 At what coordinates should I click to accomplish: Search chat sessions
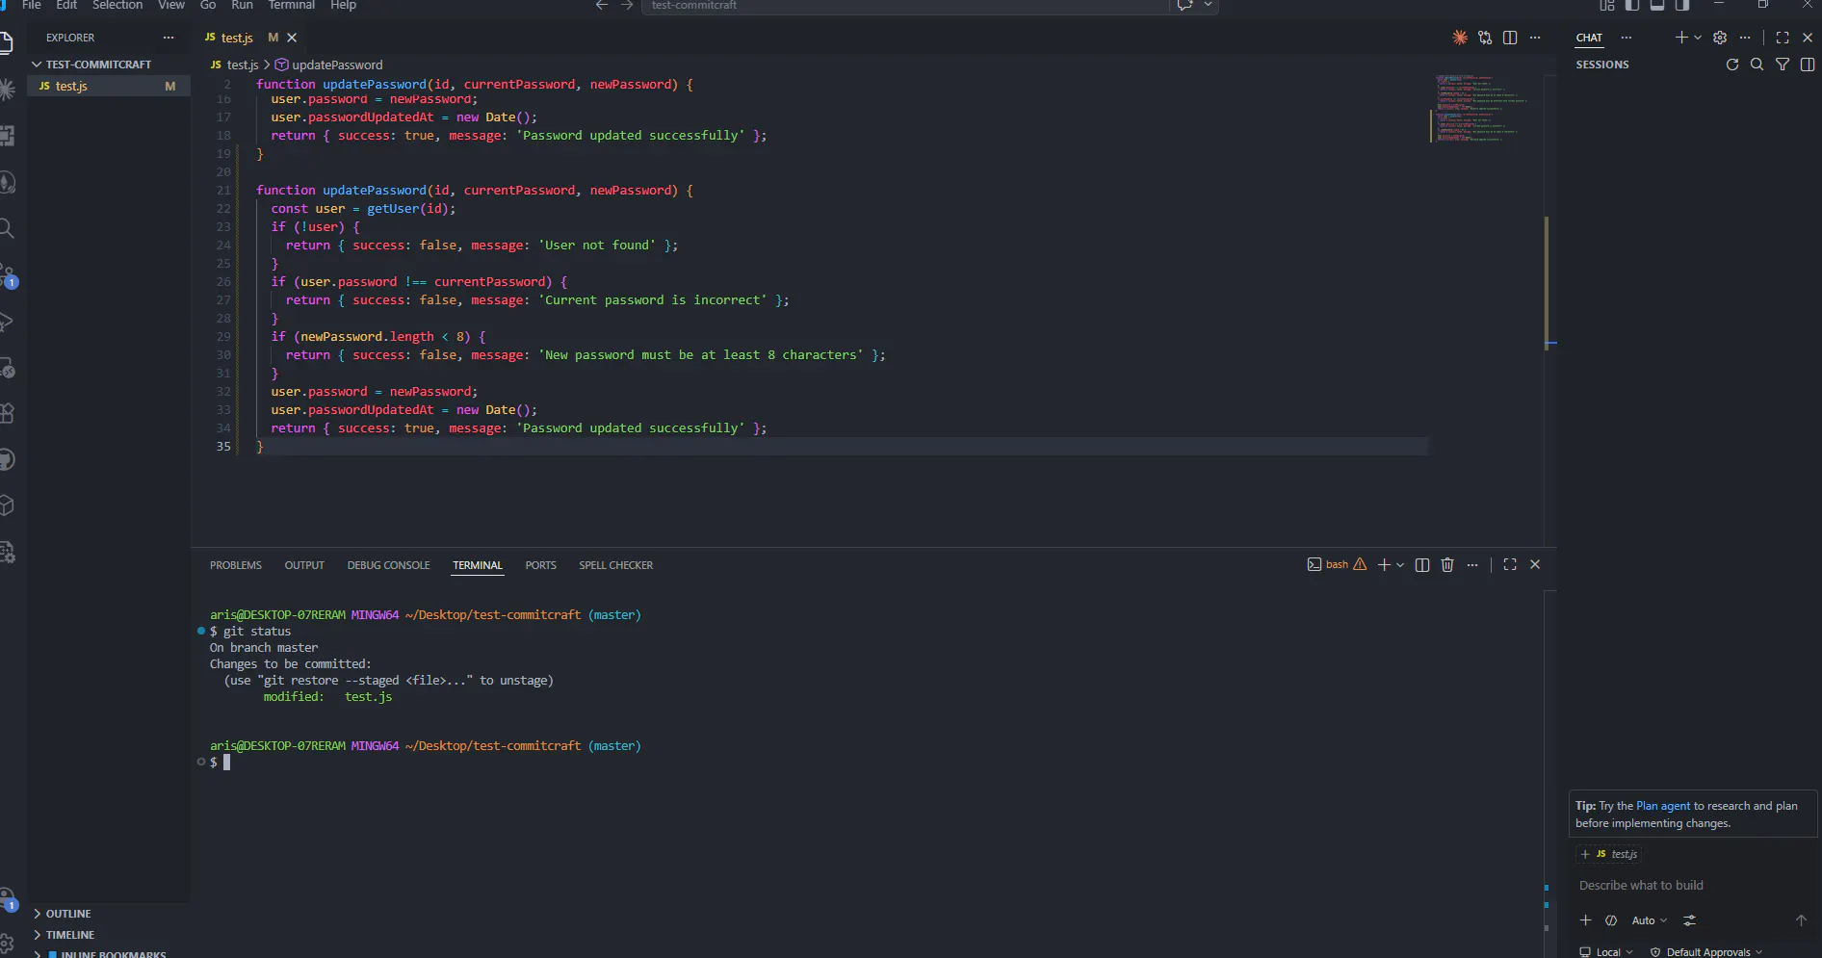click(1757, 65)
